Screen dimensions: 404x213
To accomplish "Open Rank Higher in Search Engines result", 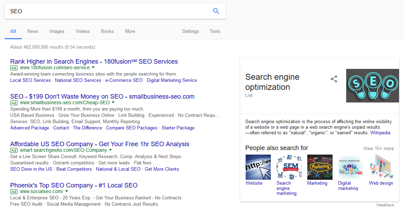I will tap(94, 62).
